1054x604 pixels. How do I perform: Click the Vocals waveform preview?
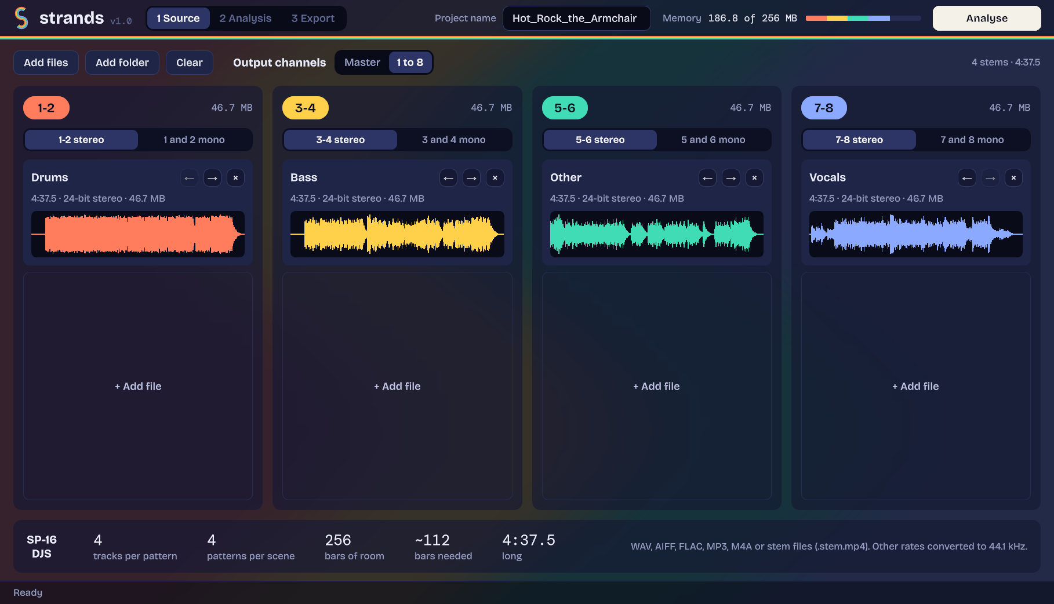coord(915,234)
